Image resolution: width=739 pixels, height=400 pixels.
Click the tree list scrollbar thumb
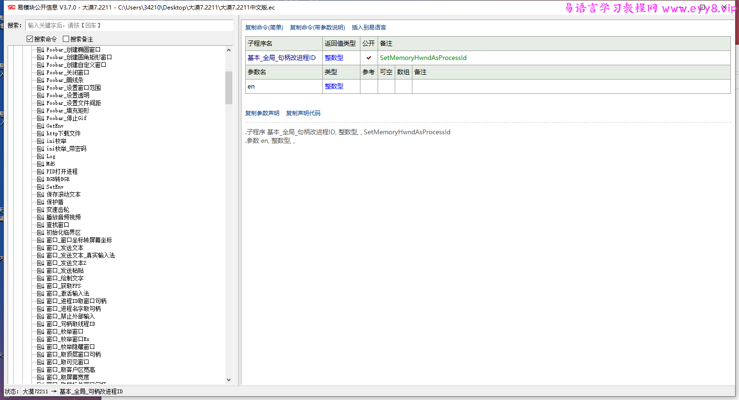[229, 88]
